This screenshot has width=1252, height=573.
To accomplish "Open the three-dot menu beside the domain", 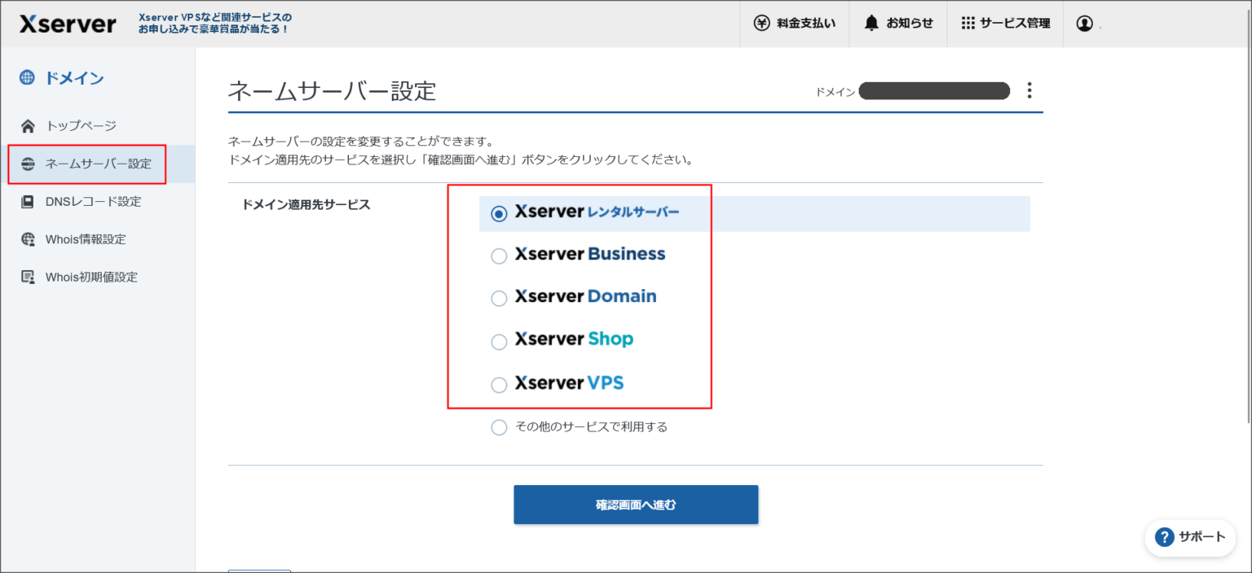I will click(x=1029, y=90).
